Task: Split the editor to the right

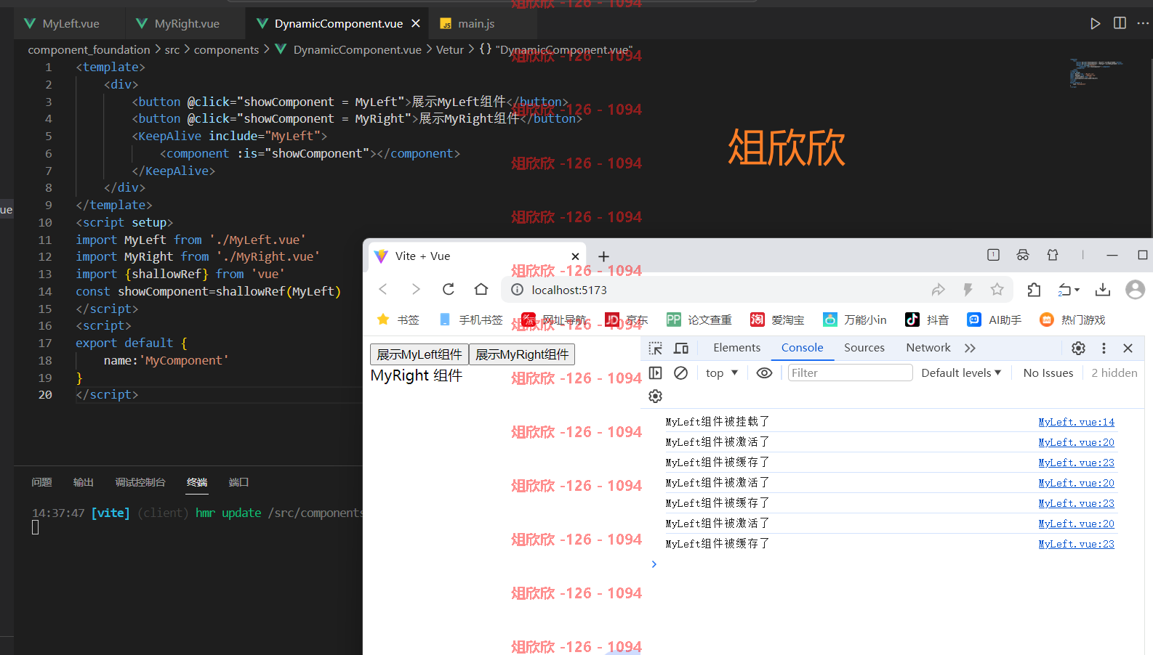Action: click(1120, 23)
